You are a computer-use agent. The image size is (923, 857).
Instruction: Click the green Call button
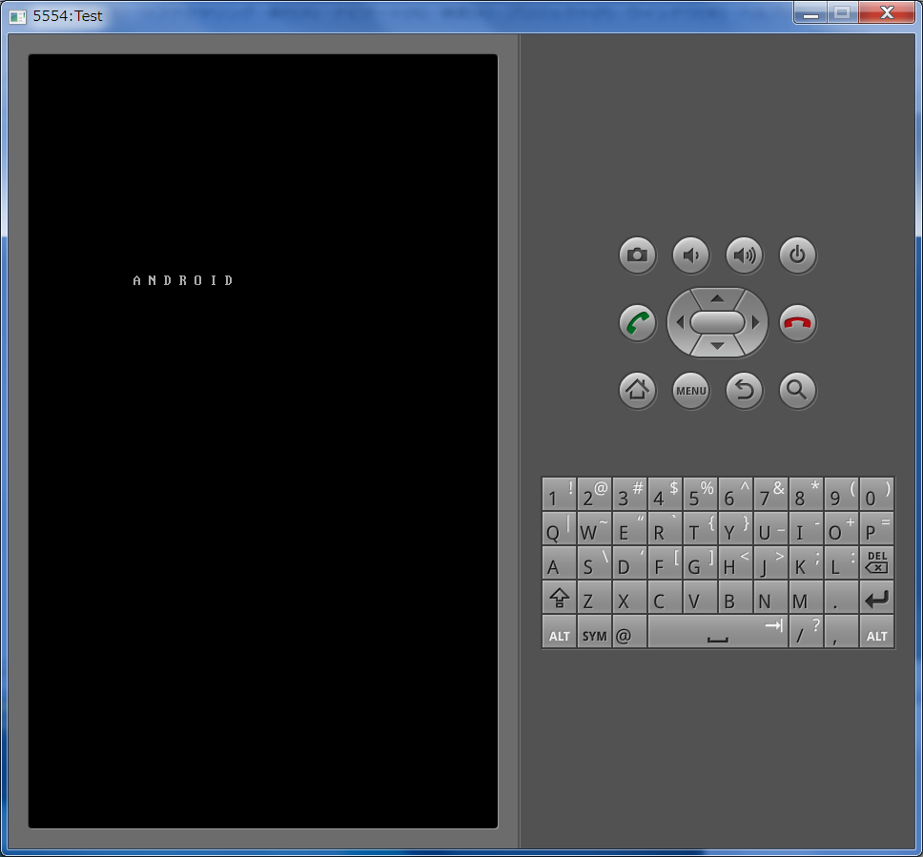coord(638,322)
